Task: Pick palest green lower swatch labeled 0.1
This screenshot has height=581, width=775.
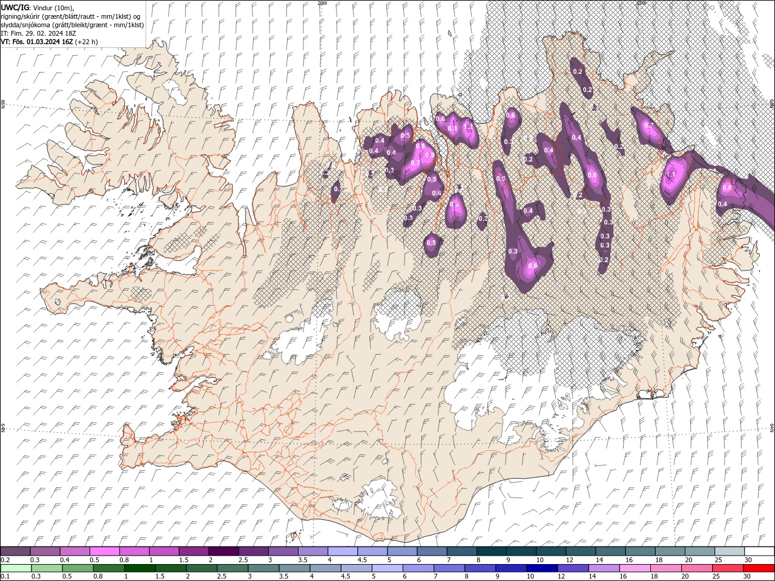Action: (16, 568)
